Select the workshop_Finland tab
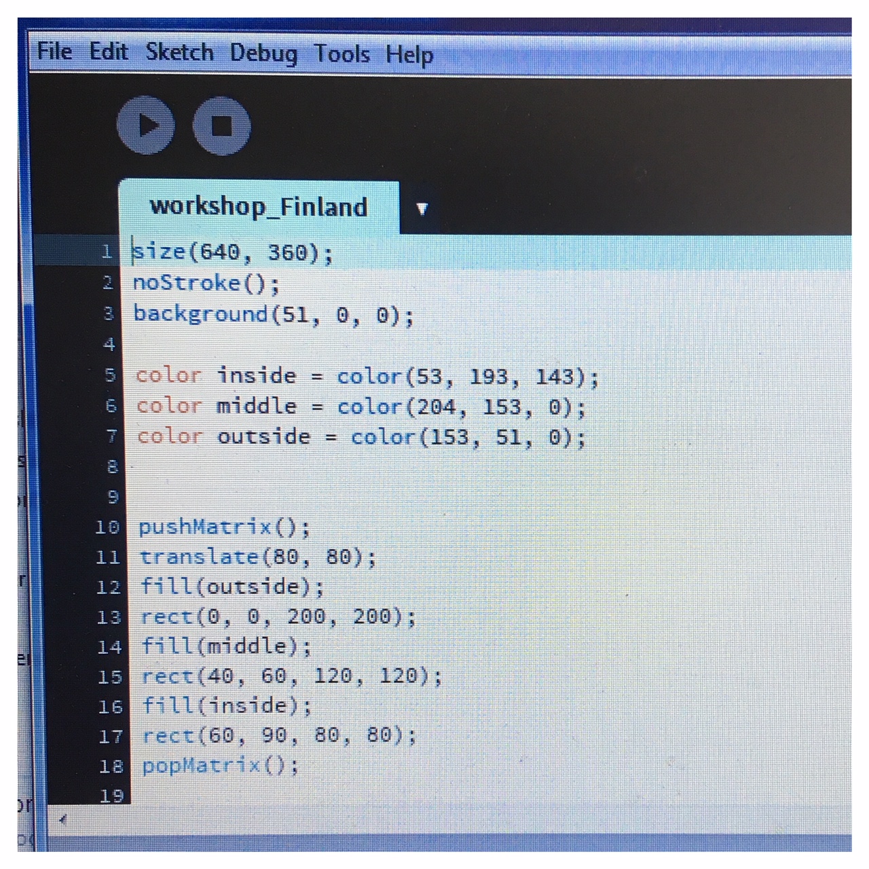Image resolution: width=869 pixels, height=869 pixels. 259,206
